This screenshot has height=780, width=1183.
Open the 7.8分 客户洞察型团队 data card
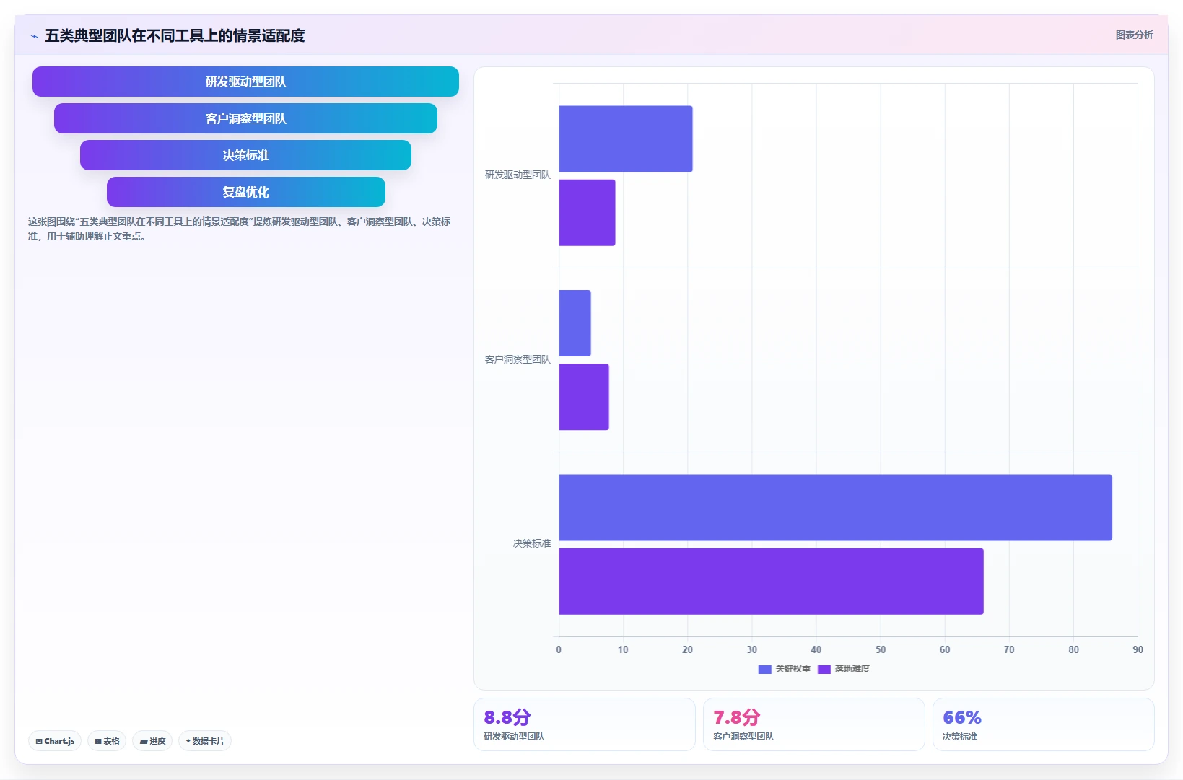tap(813, 724)
